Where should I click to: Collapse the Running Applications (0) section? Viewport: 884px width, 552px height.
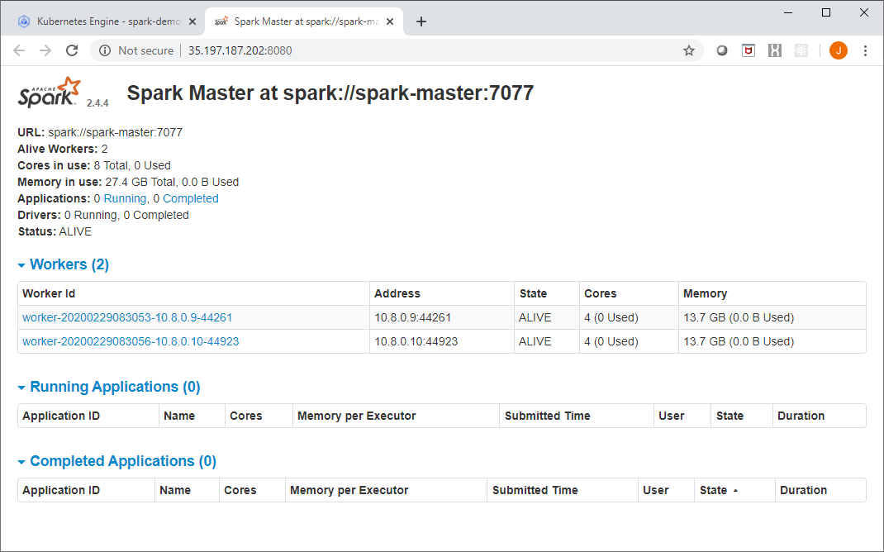coord(109,387)
